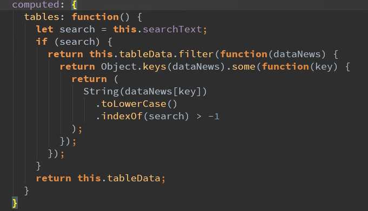Place cursor on highlighted opening yellow brace
368x211 pixels.
(x=74, y=5)
